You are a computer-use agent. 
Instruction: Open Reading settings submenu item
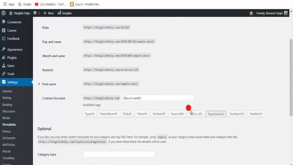[7, 104]
